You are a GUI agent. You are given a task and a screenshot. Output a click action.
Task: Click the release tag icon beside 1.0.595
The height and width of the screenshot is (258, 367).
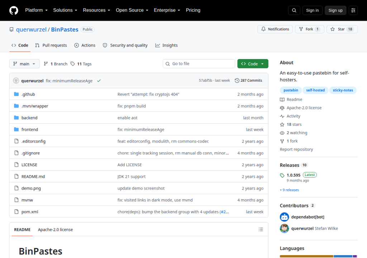tap(282, 175)
